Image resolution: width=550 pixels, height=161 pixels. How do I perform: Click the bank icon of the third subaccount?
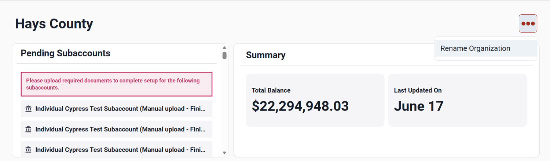coord(28,150)
